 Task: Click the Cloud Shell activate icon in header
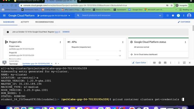pos(168,15)
